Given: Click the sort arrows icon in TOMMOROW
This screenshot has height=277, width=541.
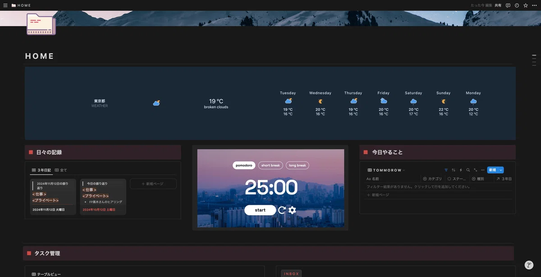Looking at the screenshot, I should 454,170.
